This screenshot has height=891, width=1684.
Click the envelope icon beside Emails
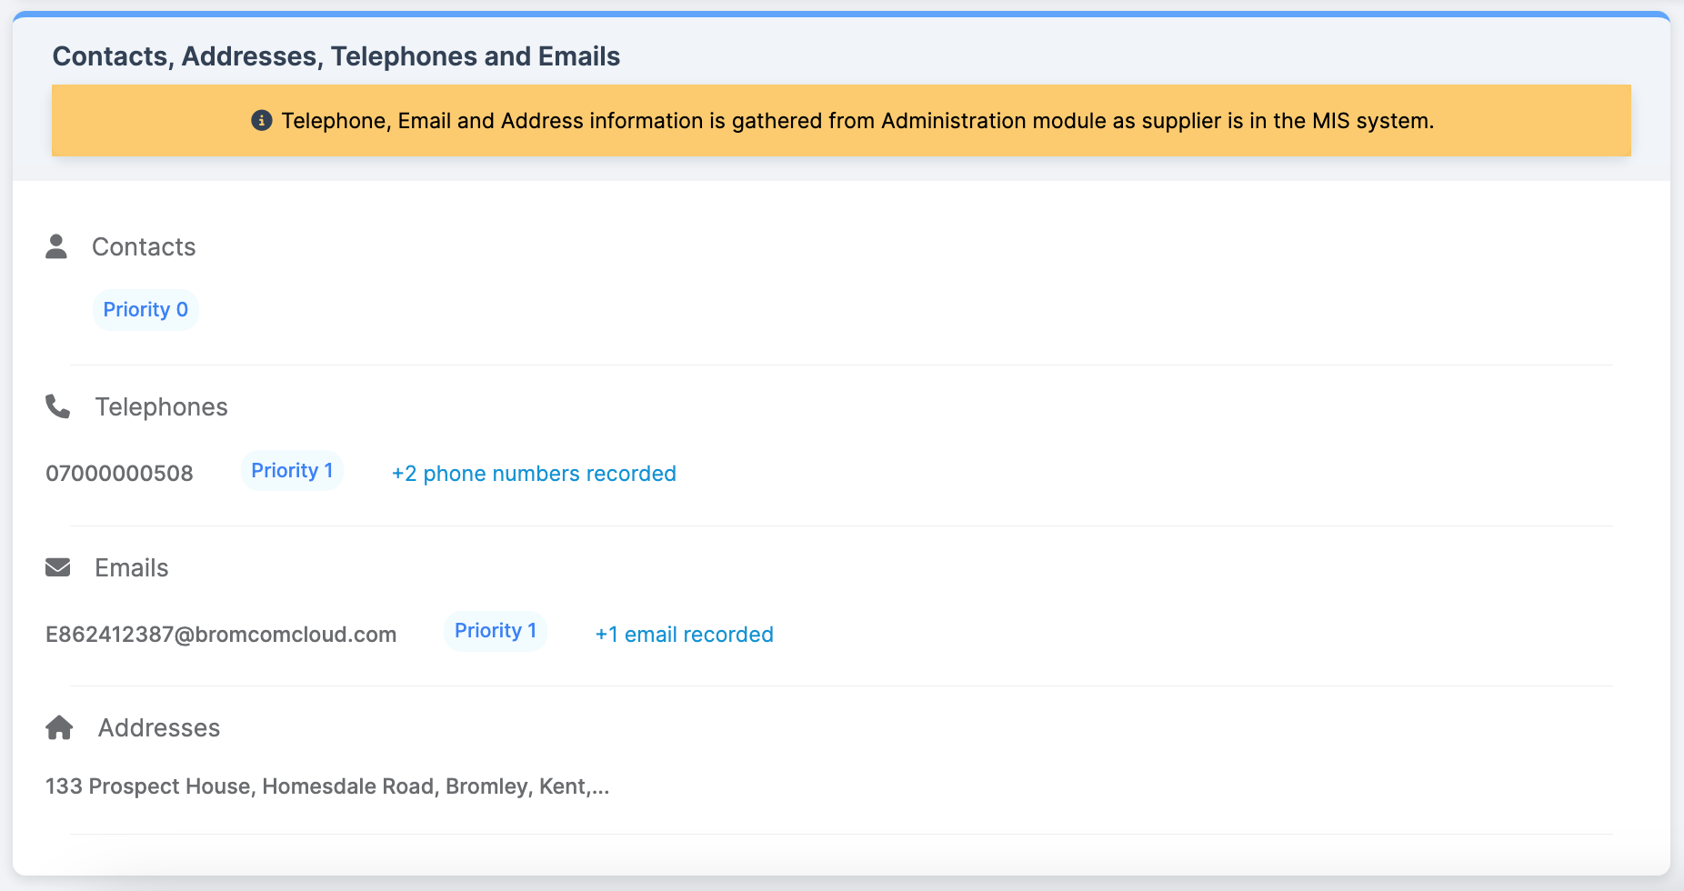tap(58, 567)
